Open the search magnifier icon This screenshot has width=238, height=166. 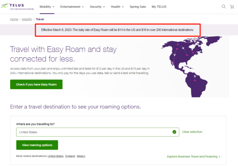tap(224, 6)
